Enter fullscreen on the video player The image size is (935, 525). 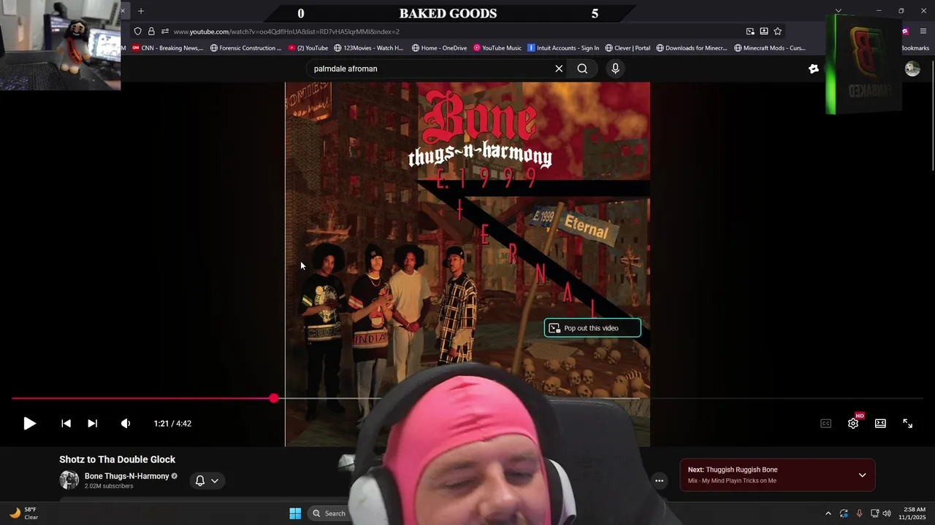tap(907, 423)
